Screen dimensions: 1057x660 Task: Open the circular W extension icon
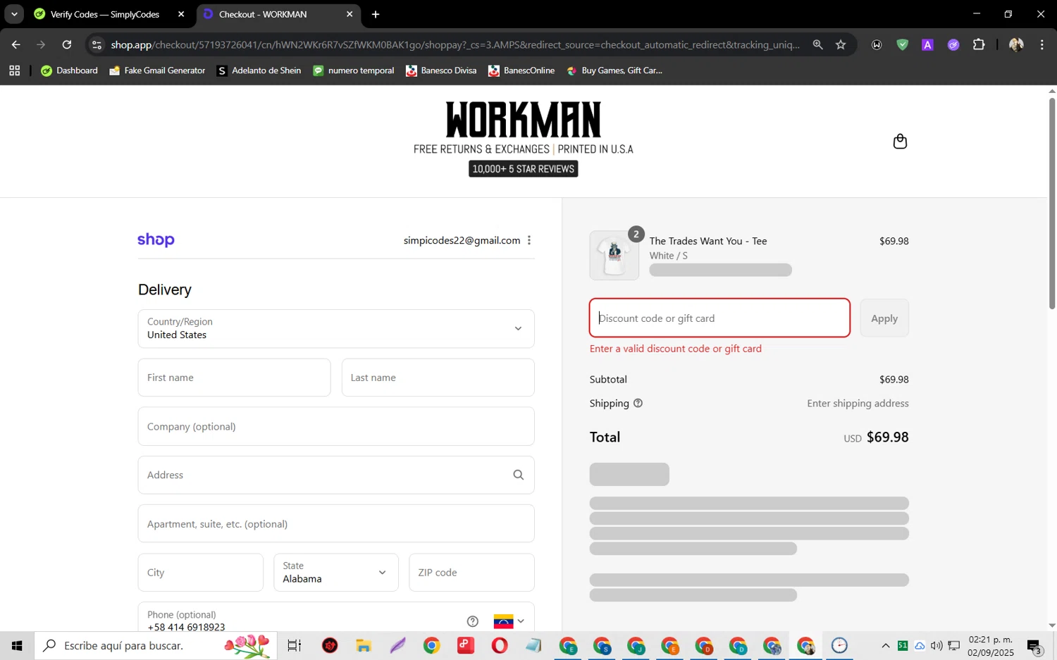pyautogui.click(x=877, y=44)
